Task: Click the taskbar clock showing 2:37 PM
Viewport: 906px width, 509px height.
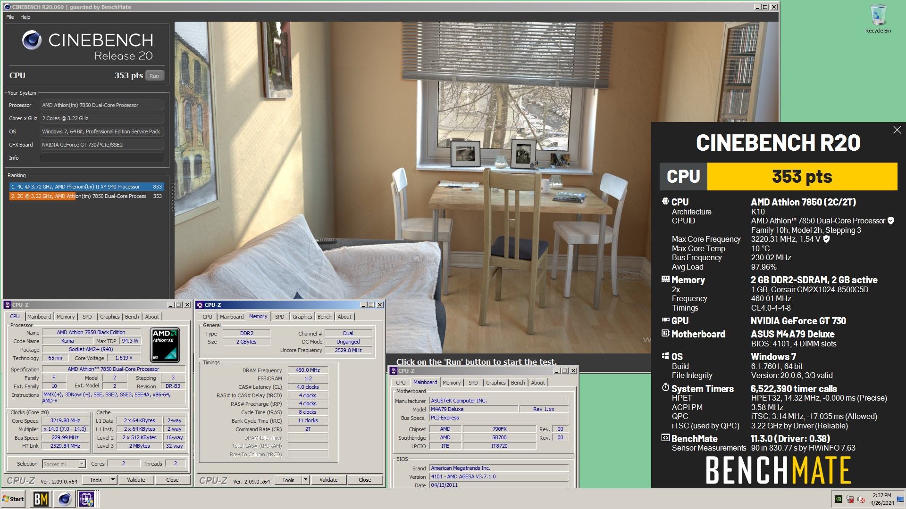Action: point(882,499)
